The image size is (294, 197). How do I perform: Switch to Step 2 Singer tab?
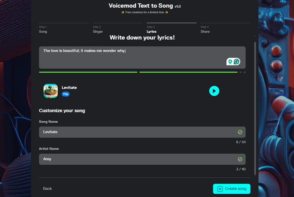(x=98, y=29)
